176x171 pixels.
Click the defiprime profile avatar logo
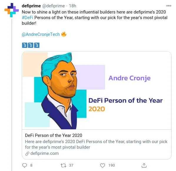coord(11,10)
